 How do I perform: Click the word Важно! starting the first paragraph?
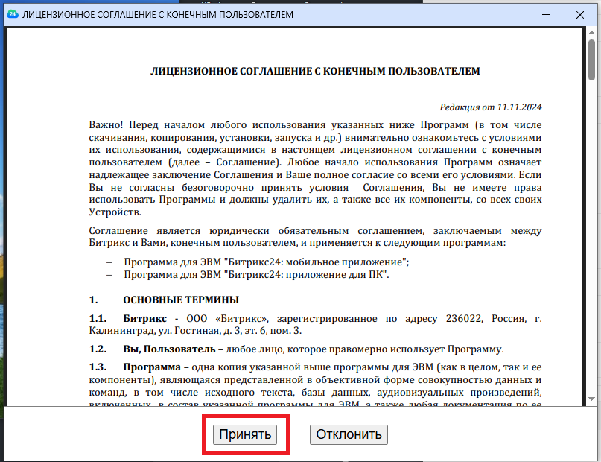coord(106,125)
